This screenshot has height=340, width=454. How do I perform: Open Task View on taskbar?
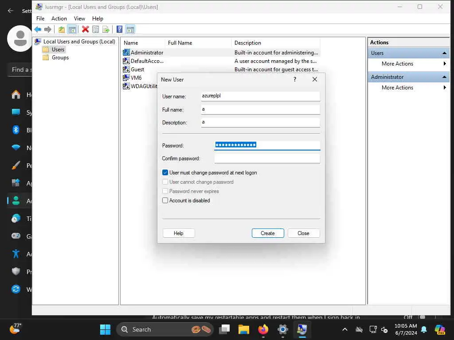[224, 329]
